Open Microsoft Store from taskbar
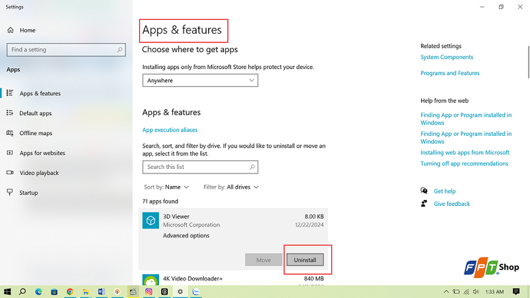530x298 pixels. coord(54,291)
